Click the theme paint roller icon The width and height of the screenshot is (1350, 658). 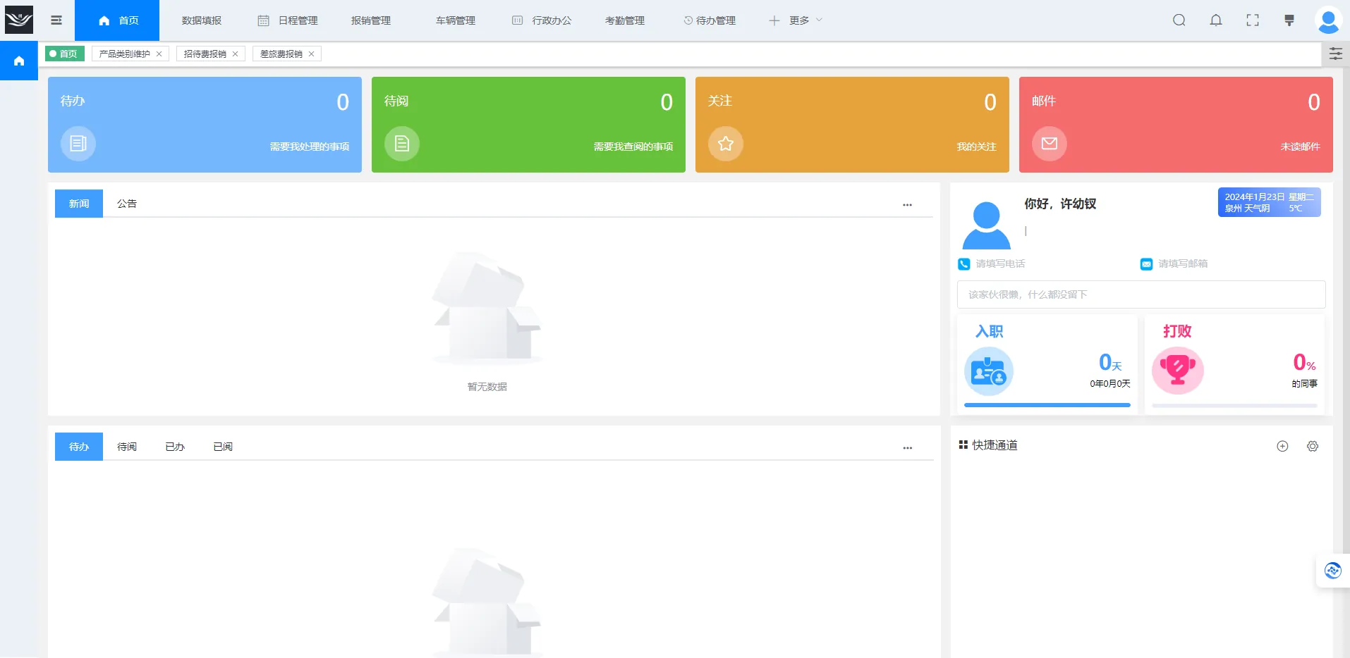[x=1289, y=20]
